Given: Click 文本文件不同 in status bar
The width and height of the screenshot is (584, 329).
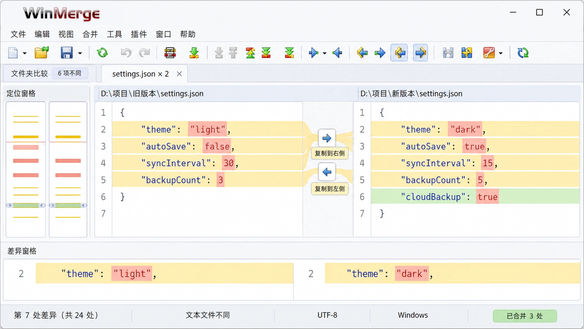Looking at the screenshot, I should (x=208, y=315).
